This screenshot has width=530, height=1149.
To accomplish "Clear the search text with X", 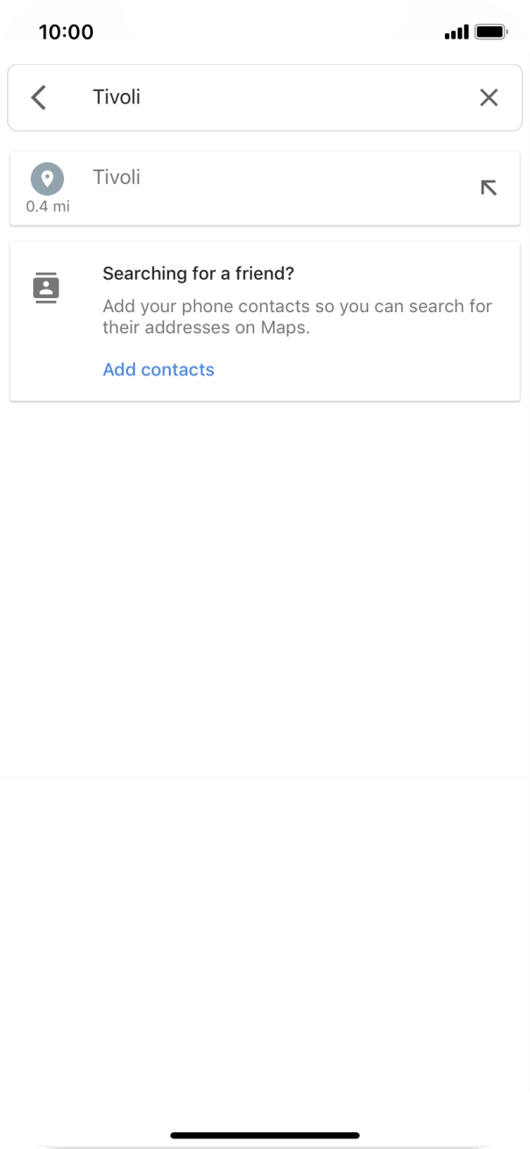I will point(489,97).
